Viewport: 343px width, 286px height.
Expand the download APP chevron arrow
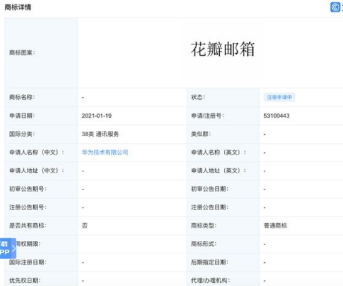tap(14, 248)
